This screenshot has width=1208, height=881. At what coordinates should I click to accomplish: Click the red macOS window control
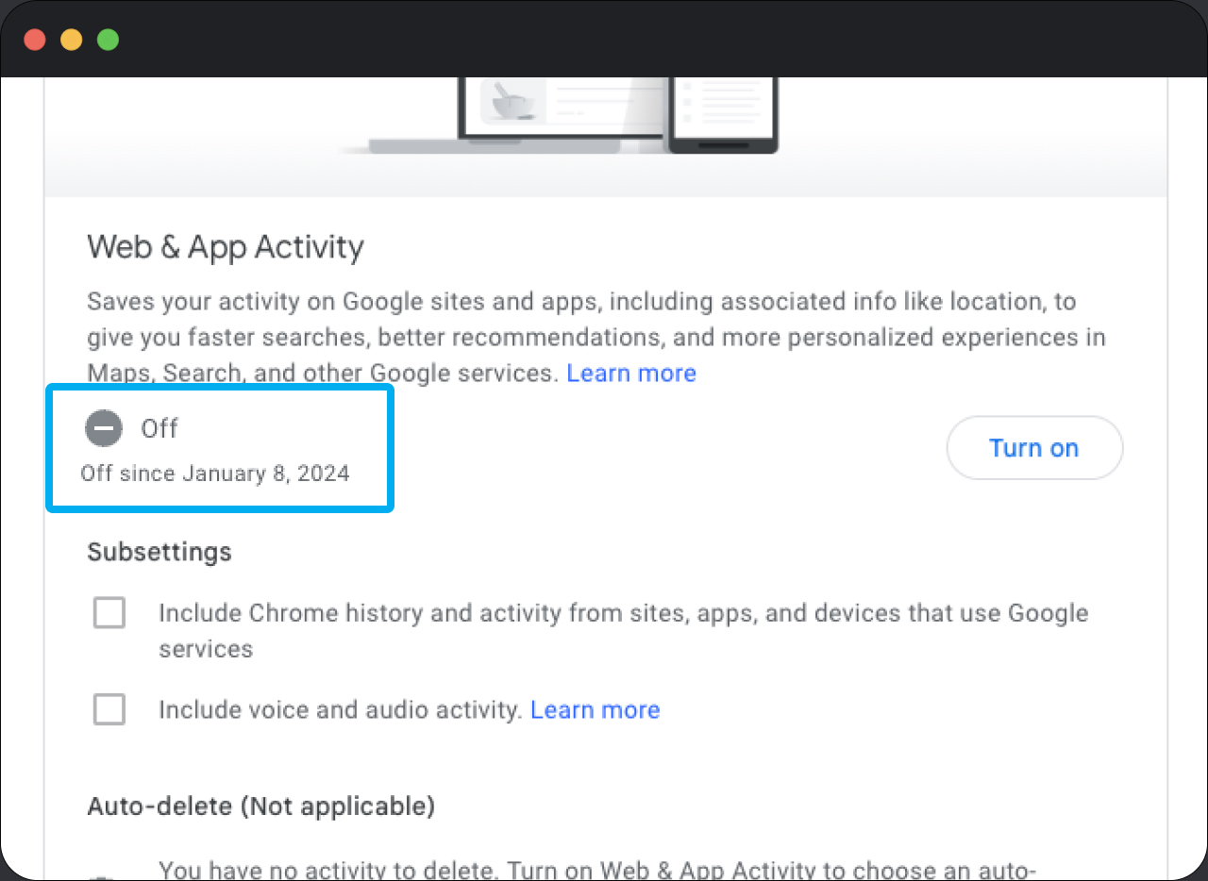35,40
